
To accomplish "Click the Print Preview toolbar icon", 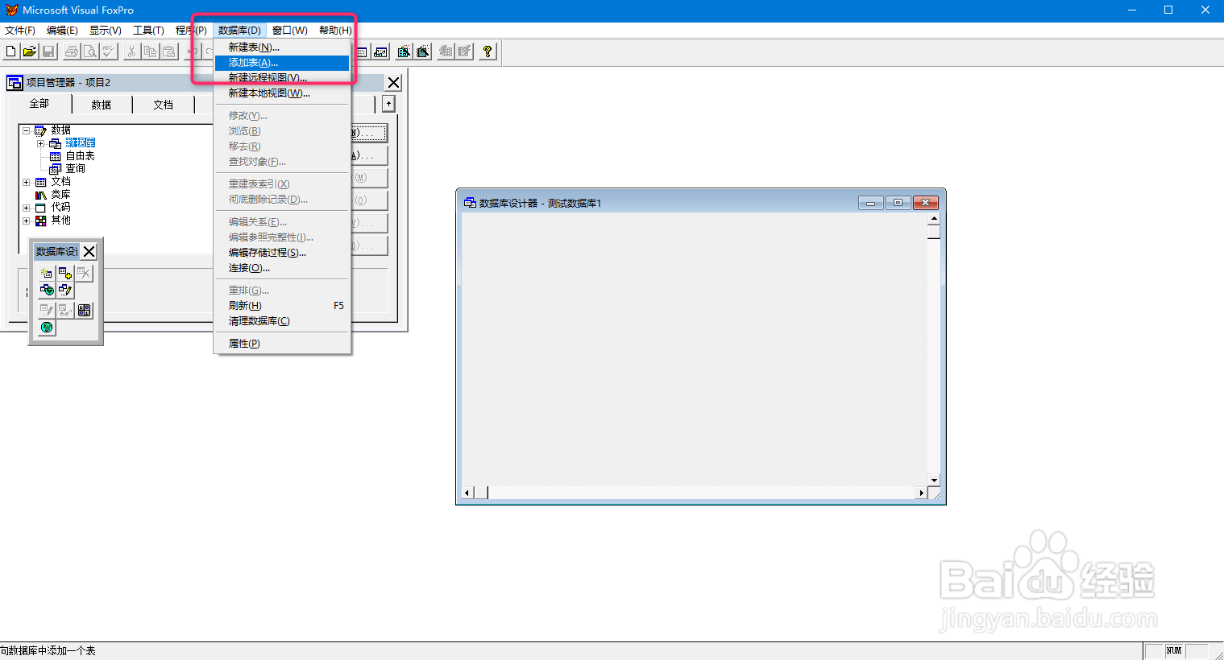I will (90, 52).
